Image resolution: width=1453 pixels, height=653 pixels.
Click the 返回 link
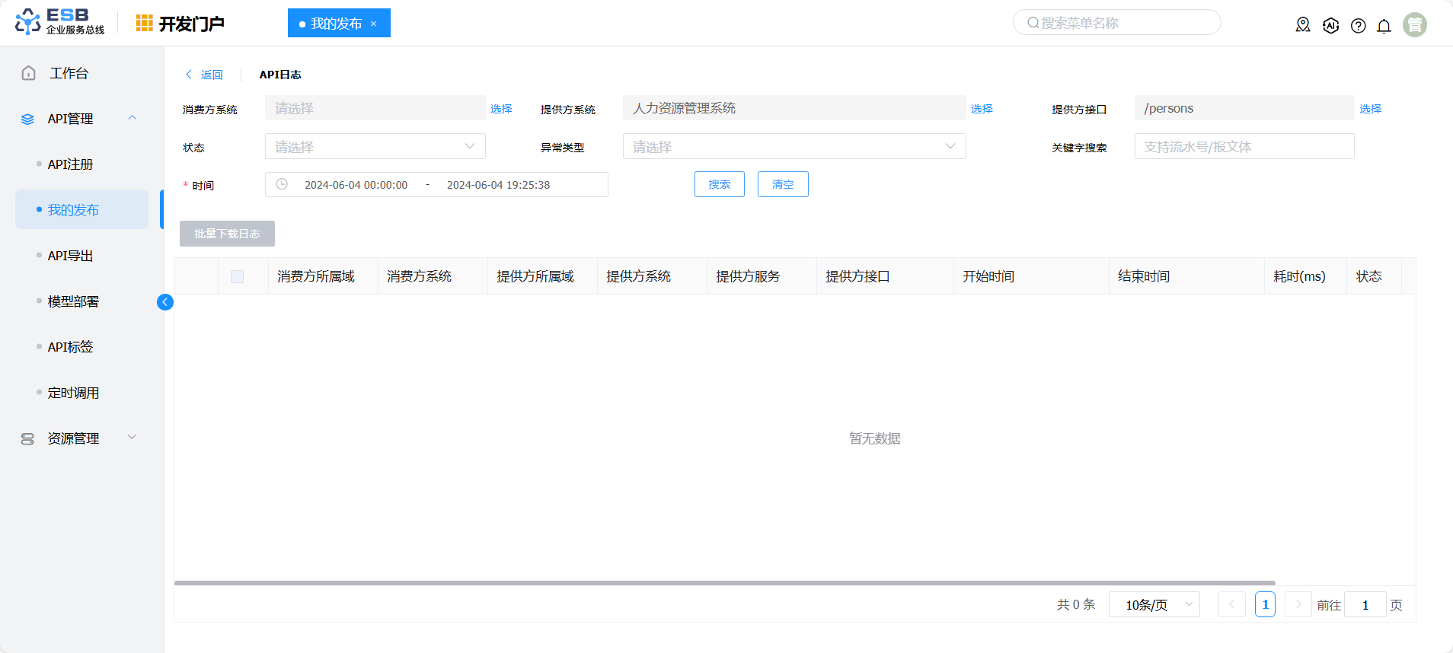(x=204, y=75)
